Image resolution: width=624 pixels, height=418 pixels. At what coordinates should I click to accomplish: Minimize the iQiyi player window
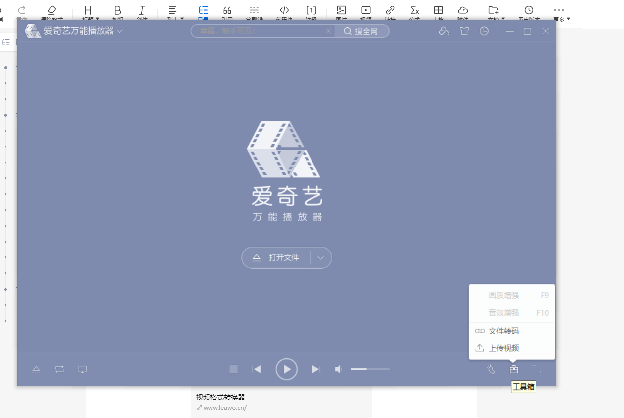(x=510, y=31)
